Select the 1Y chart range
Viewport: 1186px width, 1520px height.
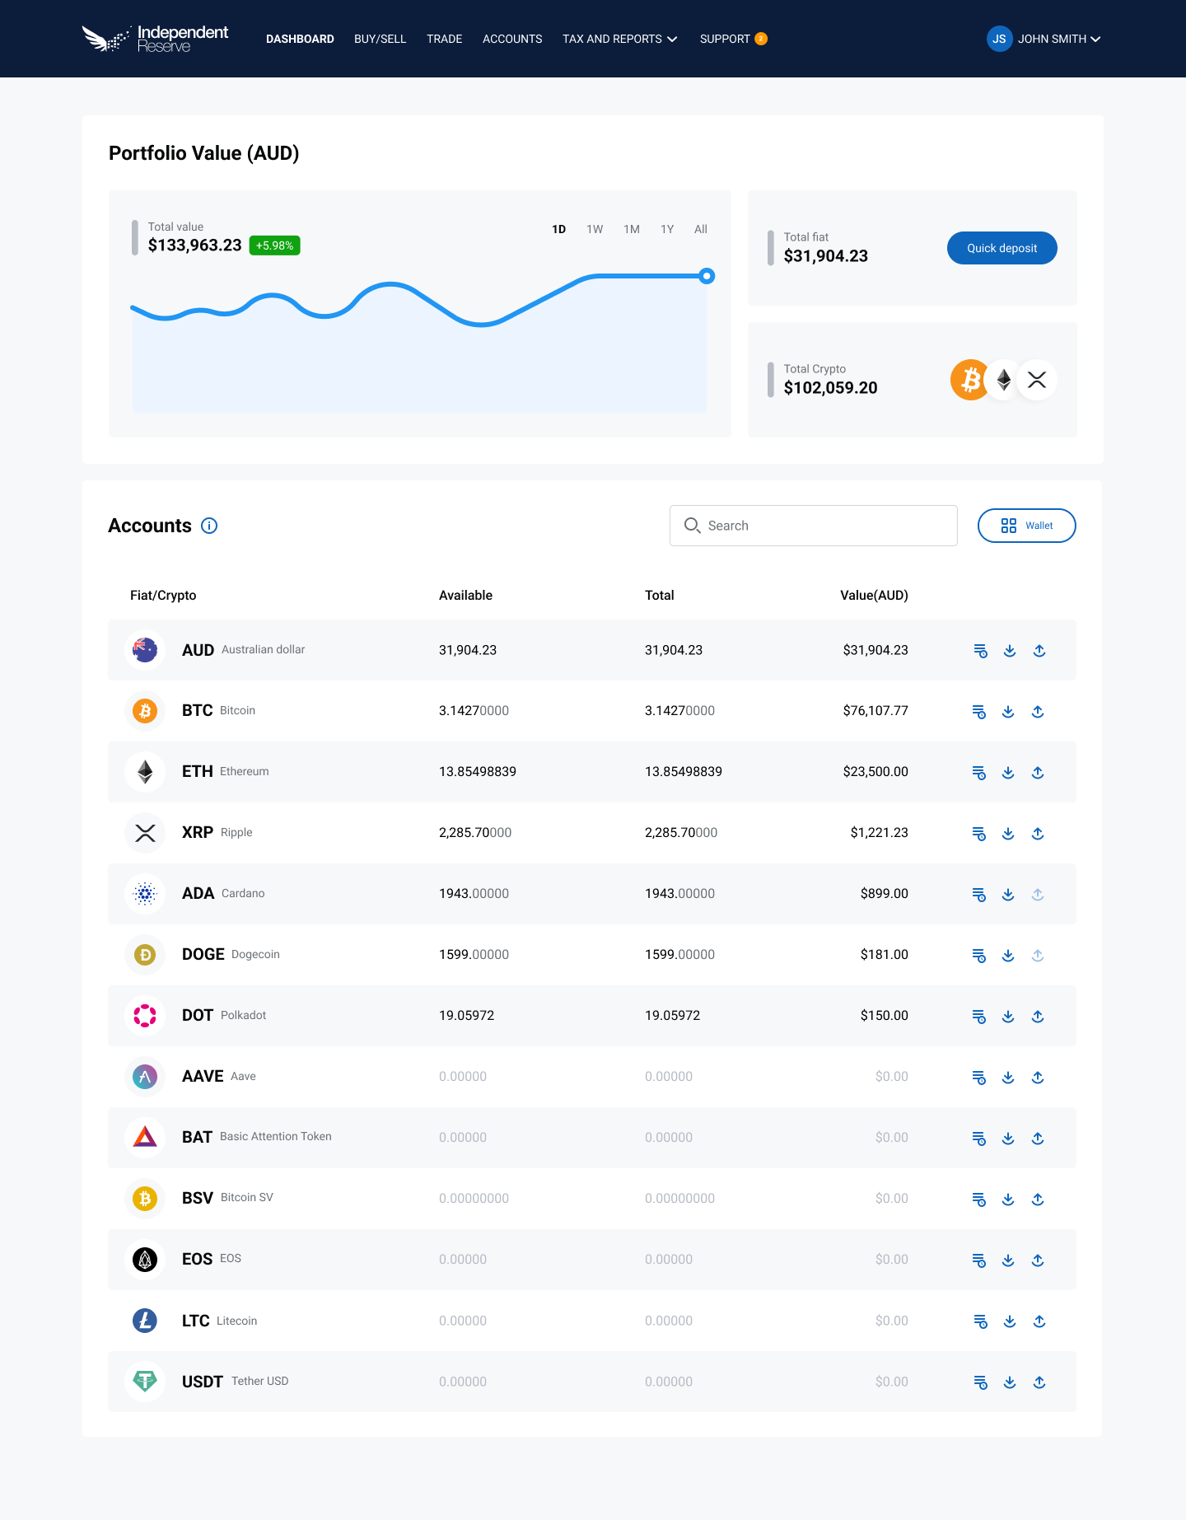pyautogui.click(x=667, y=229)
